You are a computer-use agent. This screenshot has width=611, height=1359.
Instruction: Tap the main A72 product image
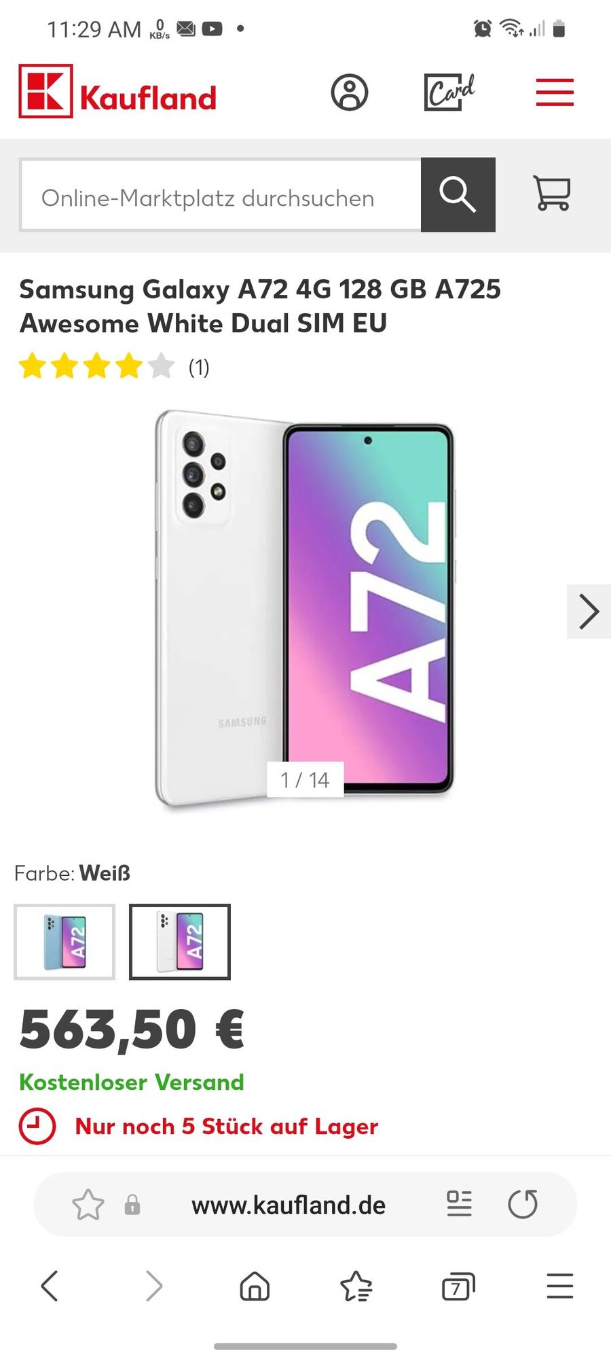(x=305, y=610)
